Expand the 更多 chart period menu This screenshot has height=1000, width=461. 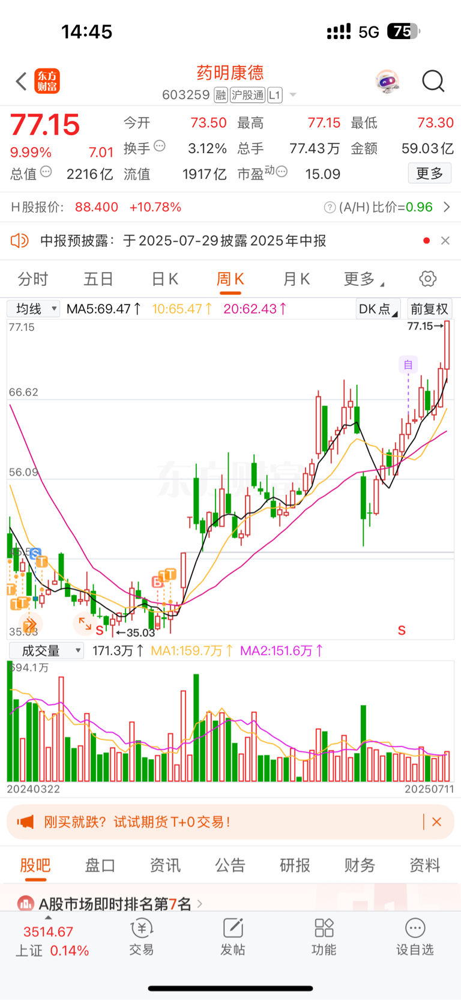click(x=363, y=279)
